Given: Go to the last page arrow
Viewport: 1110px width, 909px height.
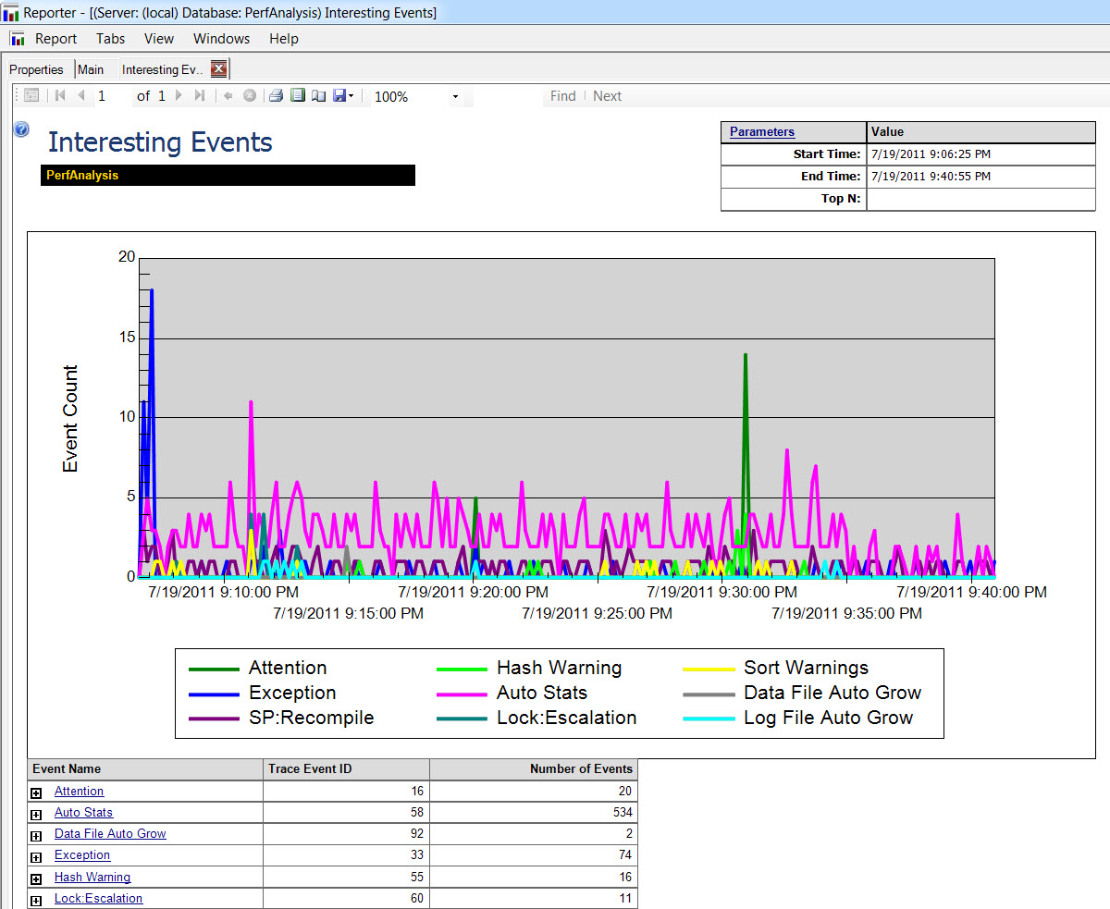Looking at the screenshot, I should tap(200, 96).
